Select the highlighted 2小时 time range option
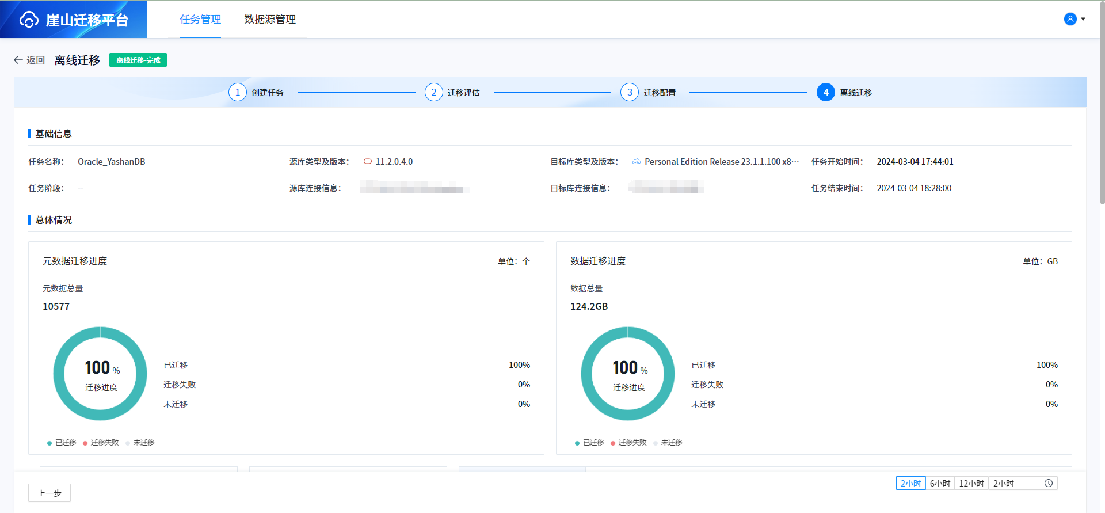1105x513 pixels. (x=910, y=484)
